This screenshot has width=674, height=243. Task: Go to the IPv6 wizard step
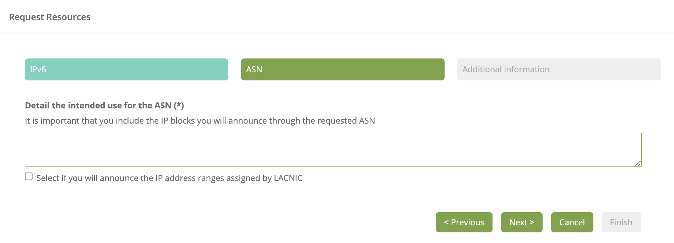tap(126, 69)
